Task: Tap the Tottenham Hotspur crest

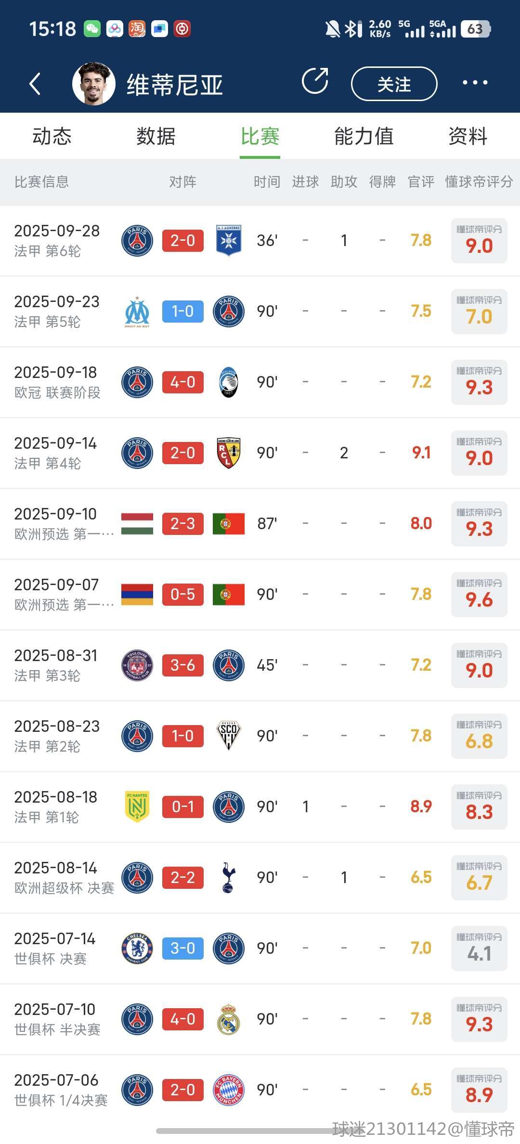Action: pos(229,878)
